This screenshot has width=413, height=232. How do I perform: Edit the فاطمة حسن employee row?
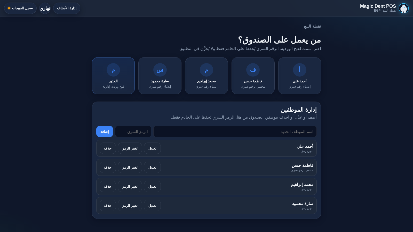point(152,167)
